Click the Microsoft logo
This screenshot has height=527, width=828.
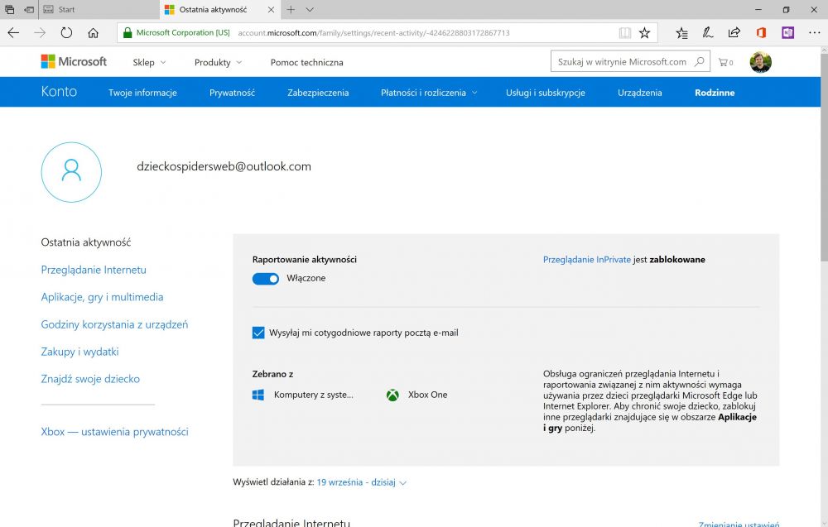[74, 62]
